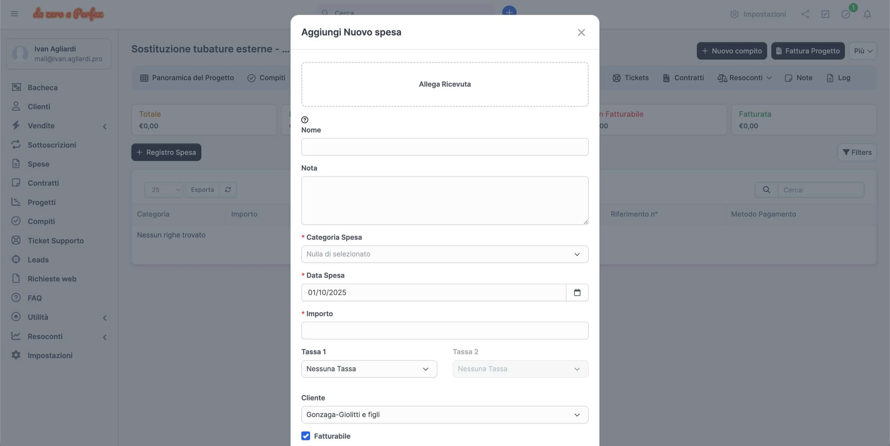The image size is (890, 446).
Task: Click the calendar icon beside Data Spesa
Action: point(577,293)
